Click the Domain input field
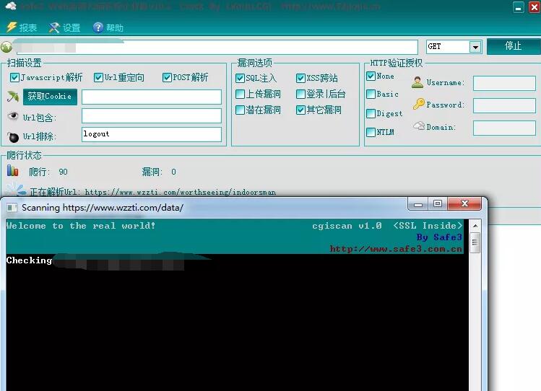Viewport: 541px width, 391px height. point(504,128)
